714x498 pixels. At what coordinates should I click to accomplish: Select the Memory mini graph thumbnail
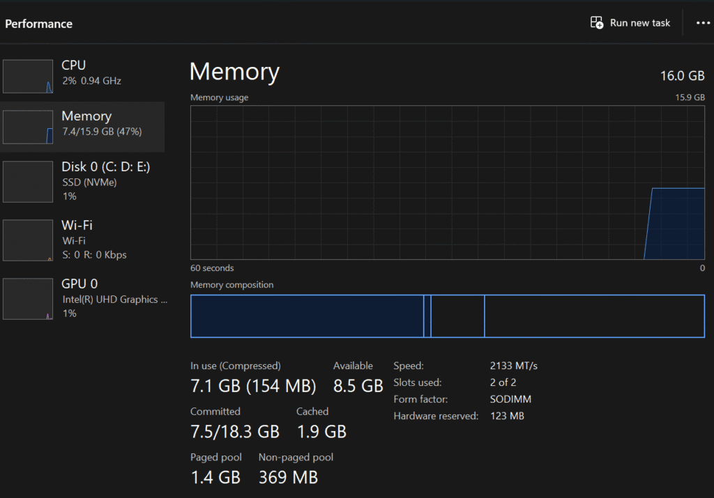[x=28, y=127]
